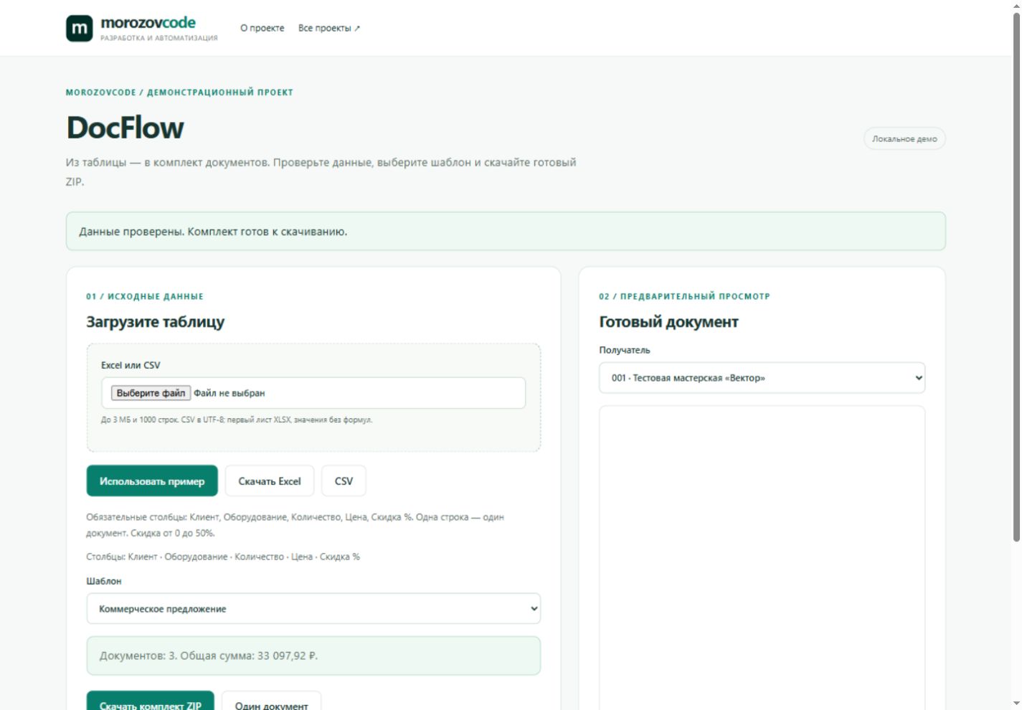Click the scrollbar's down arrow
Image resolution: width=1022 pixels, height=710 pixels.
1016,704
